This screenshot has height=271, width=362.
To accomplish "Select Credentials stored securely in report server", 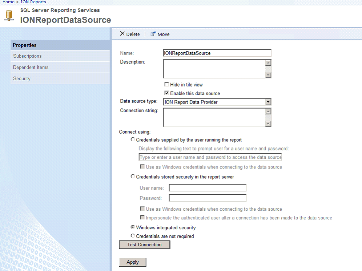I will tap(133, 176).
